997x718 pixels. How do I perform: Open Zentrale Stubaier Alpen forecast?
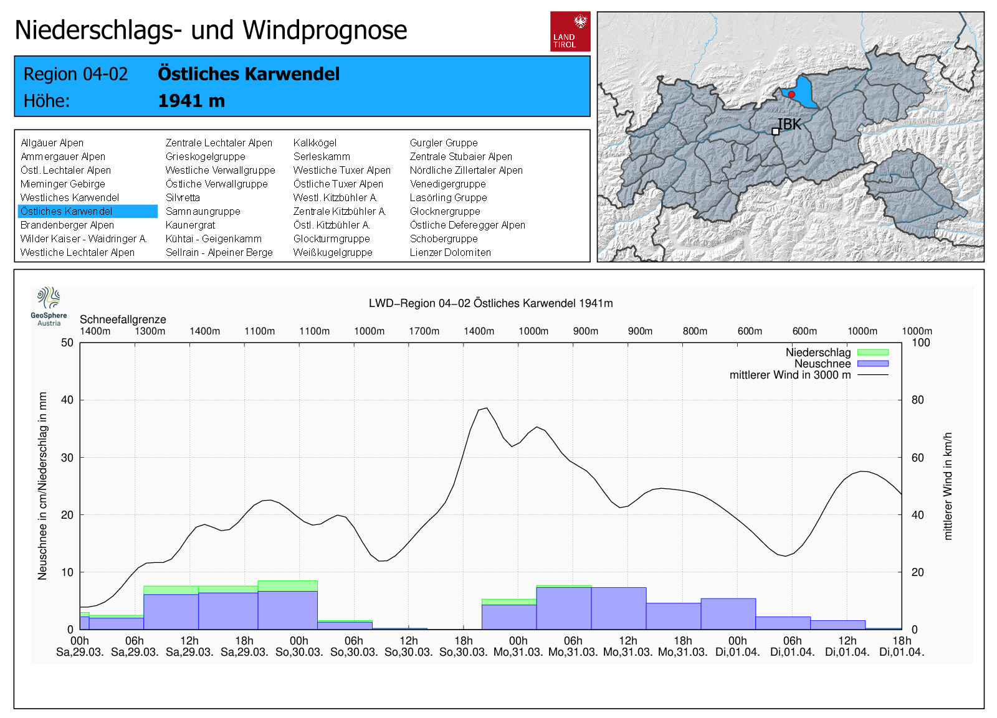point(460,157)
